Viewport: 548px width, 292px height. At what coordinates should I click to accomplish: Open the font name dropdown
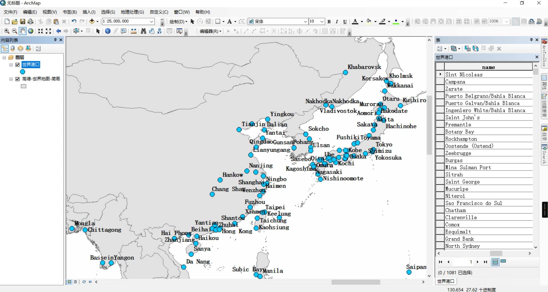click(x=305, y=21)
